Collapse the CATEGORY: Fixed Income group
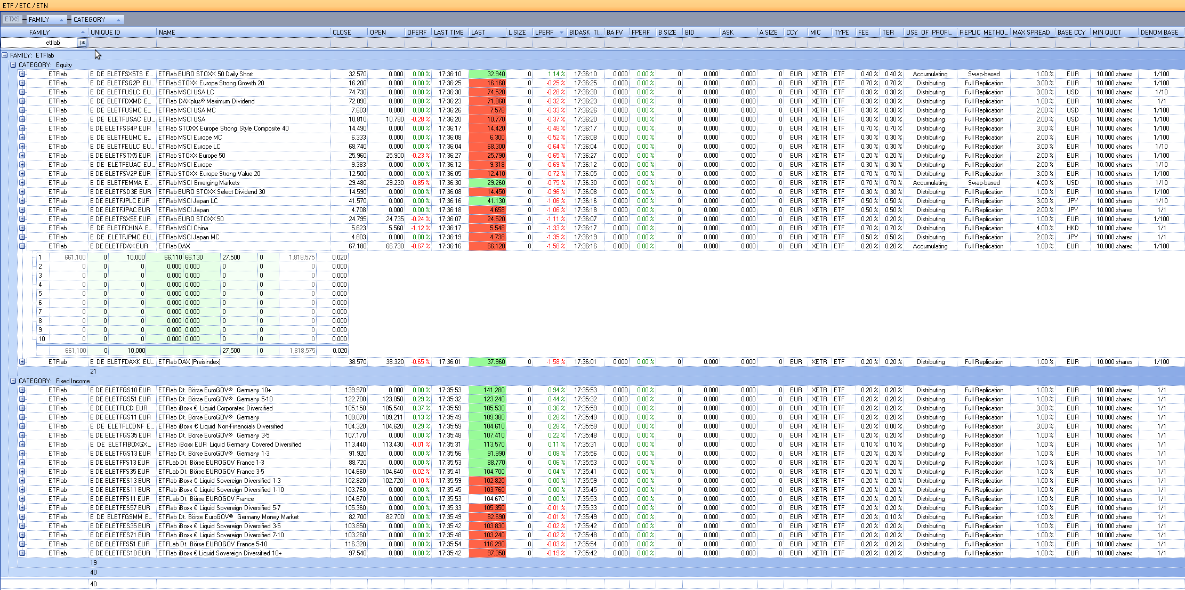This screenshot has height=590, width=1185. coord(13,381)
